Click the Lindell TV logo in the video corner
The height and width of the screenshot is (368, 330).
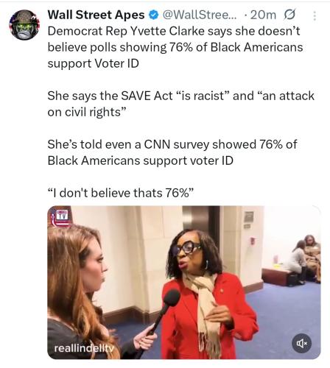pos(60,217)
